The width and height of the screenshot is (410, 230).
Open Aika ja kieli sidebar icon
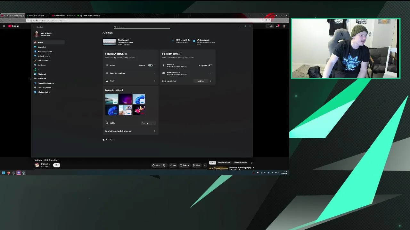coord(35,74)
